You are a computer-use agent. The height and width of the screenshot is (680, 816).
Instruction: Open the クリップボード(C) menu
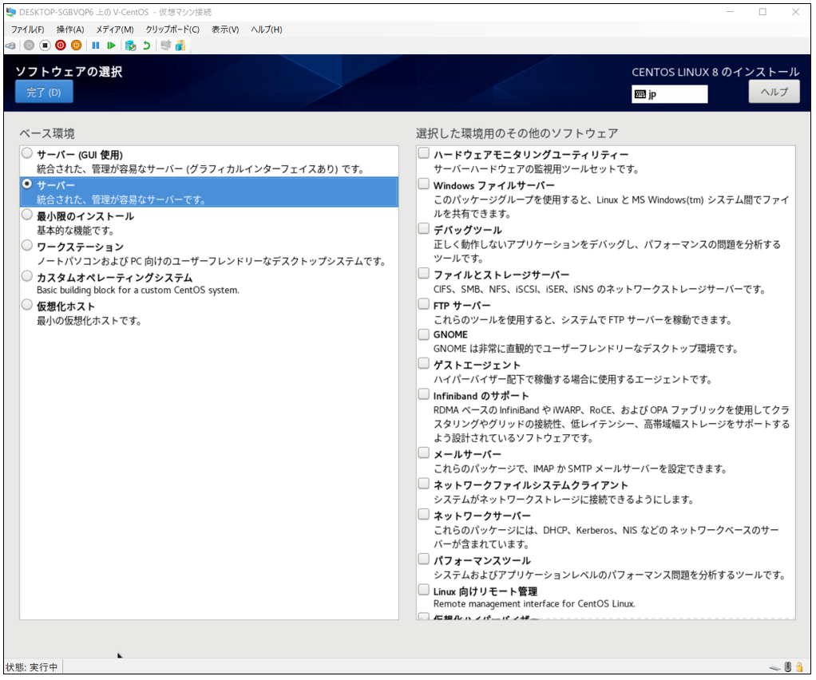click(172, 30)
